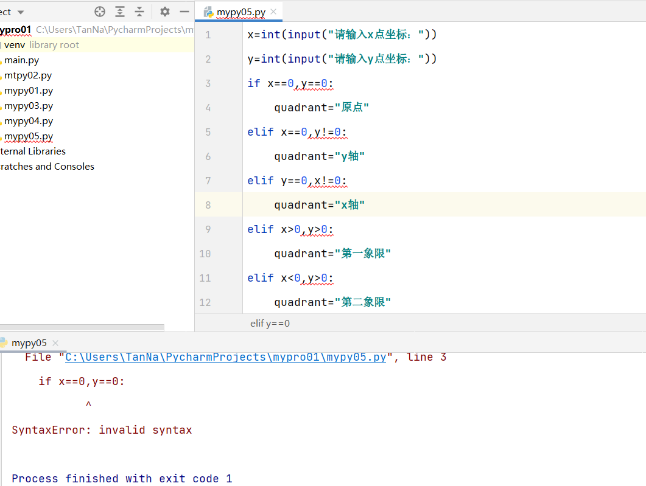Click line number 12 in the gutter
Viewport: 646px width, 486px height.
tap(205, 302)
